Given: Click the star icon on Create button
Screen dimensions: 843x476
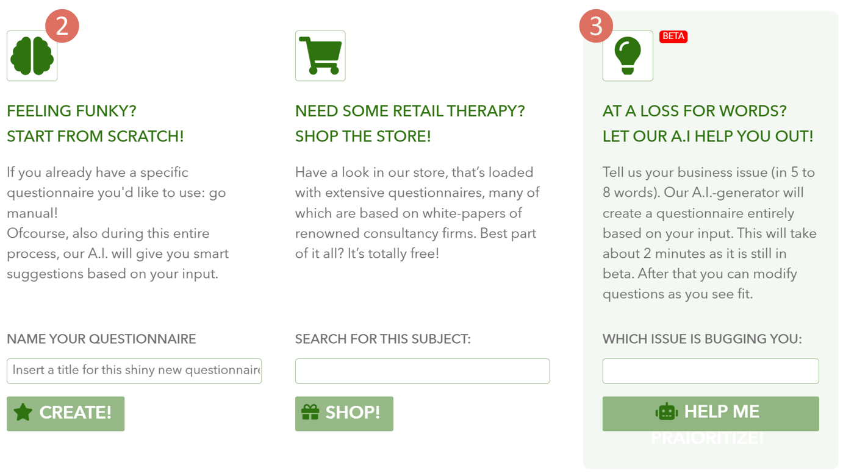Looking at the screenshot, I should click(23, 413).
